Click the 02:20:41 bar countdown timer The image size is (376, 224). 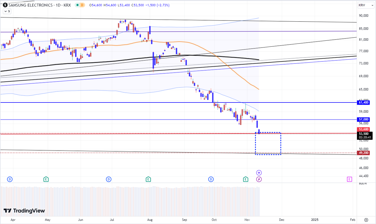pyautogui.click(x=365, y=137)
